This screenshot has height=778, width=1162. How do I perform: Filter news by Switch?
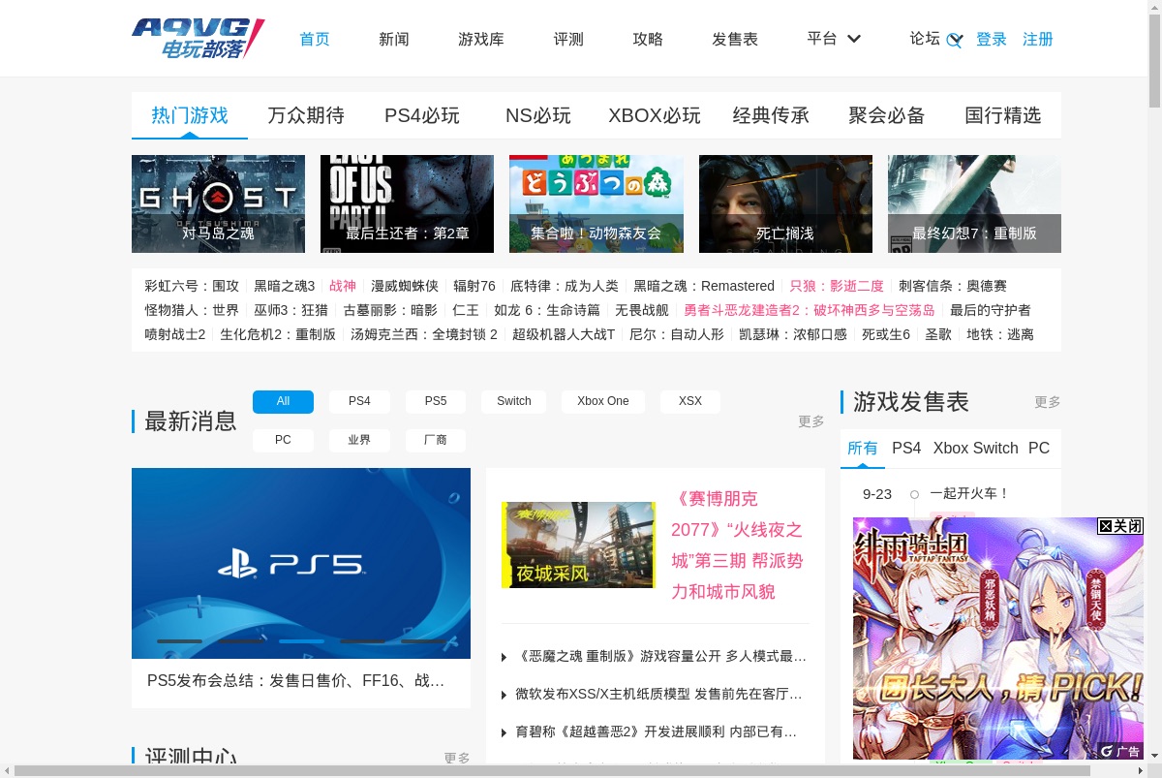click(x=514, y=401)
